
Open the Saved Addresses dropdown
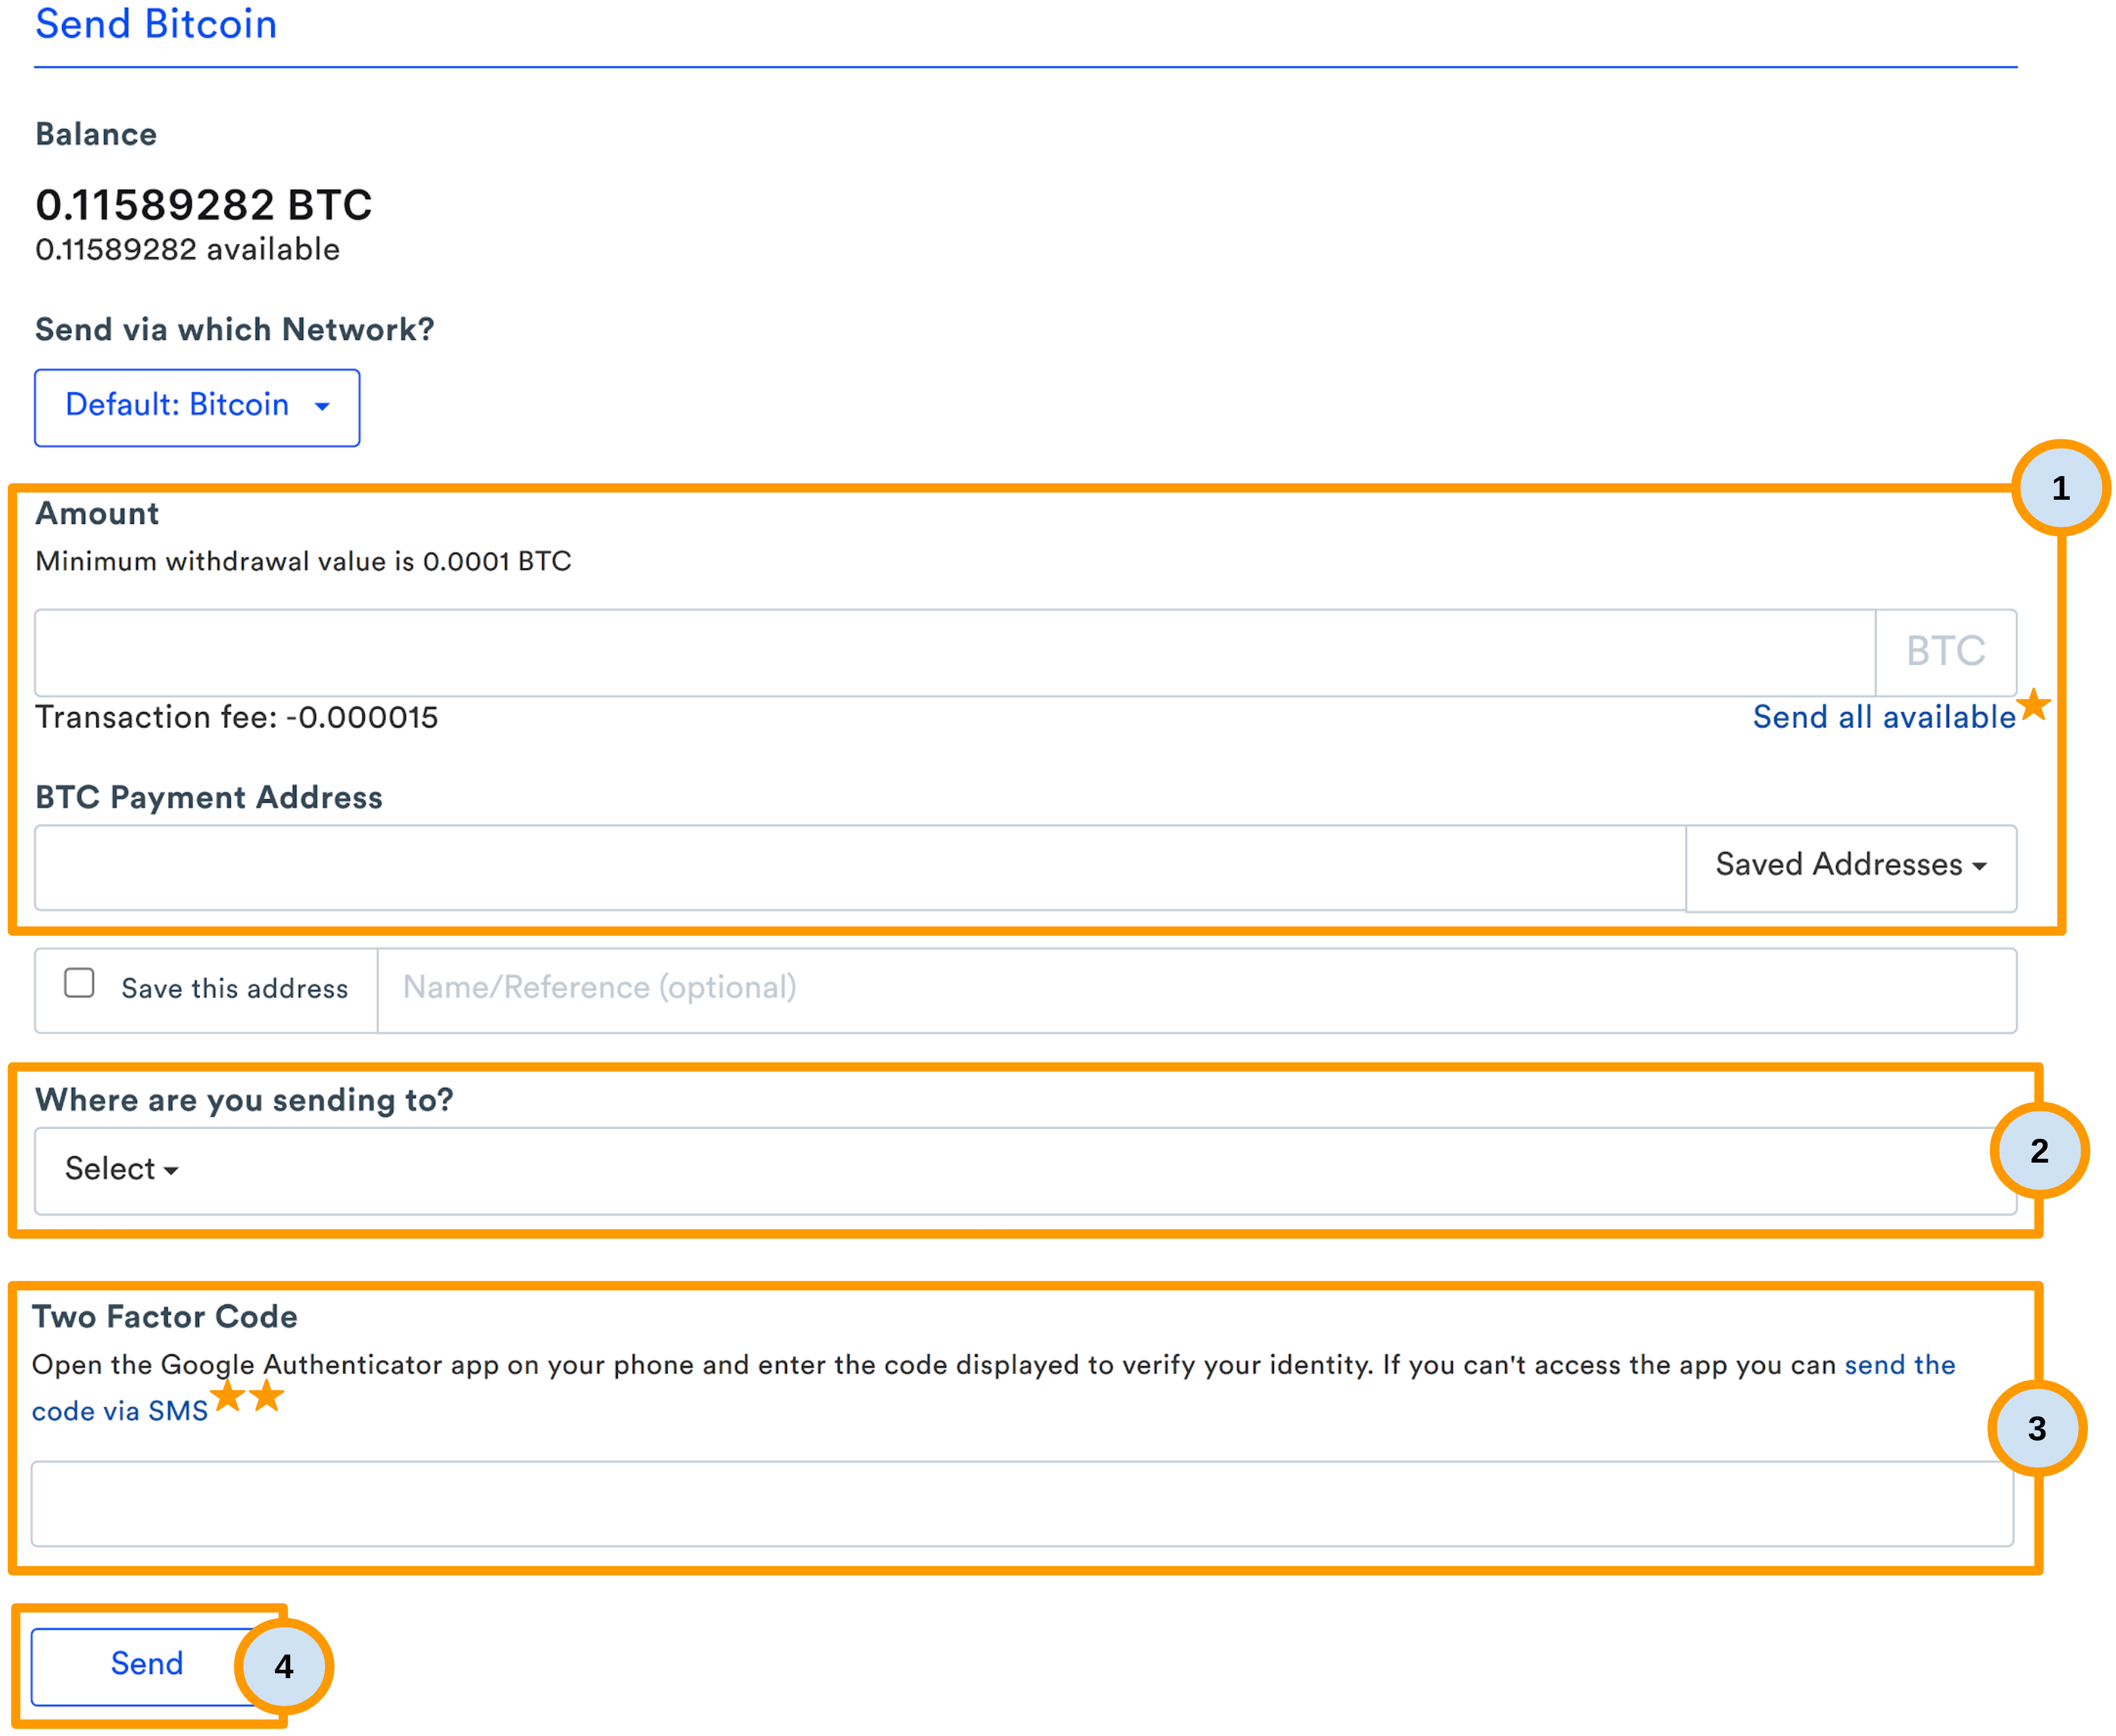tap(1850, 867)
